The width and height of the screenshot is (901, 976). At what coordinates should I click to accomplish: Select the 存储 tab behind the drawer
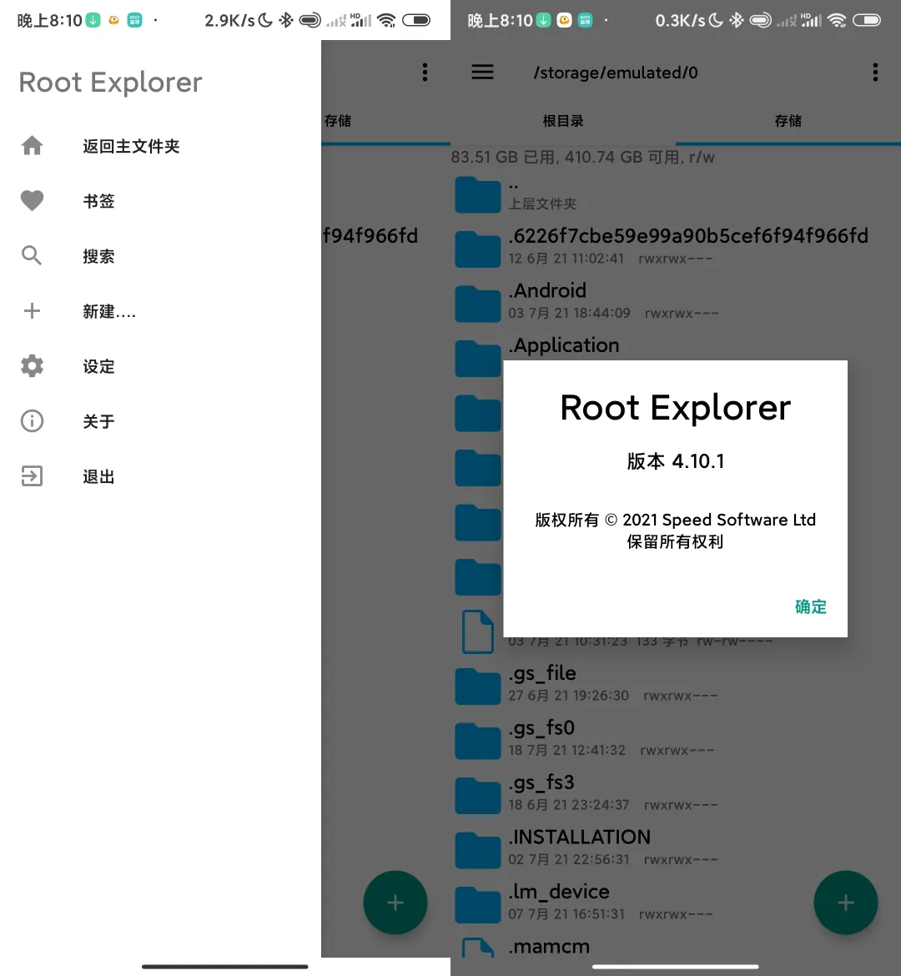(x=338, y=121)
